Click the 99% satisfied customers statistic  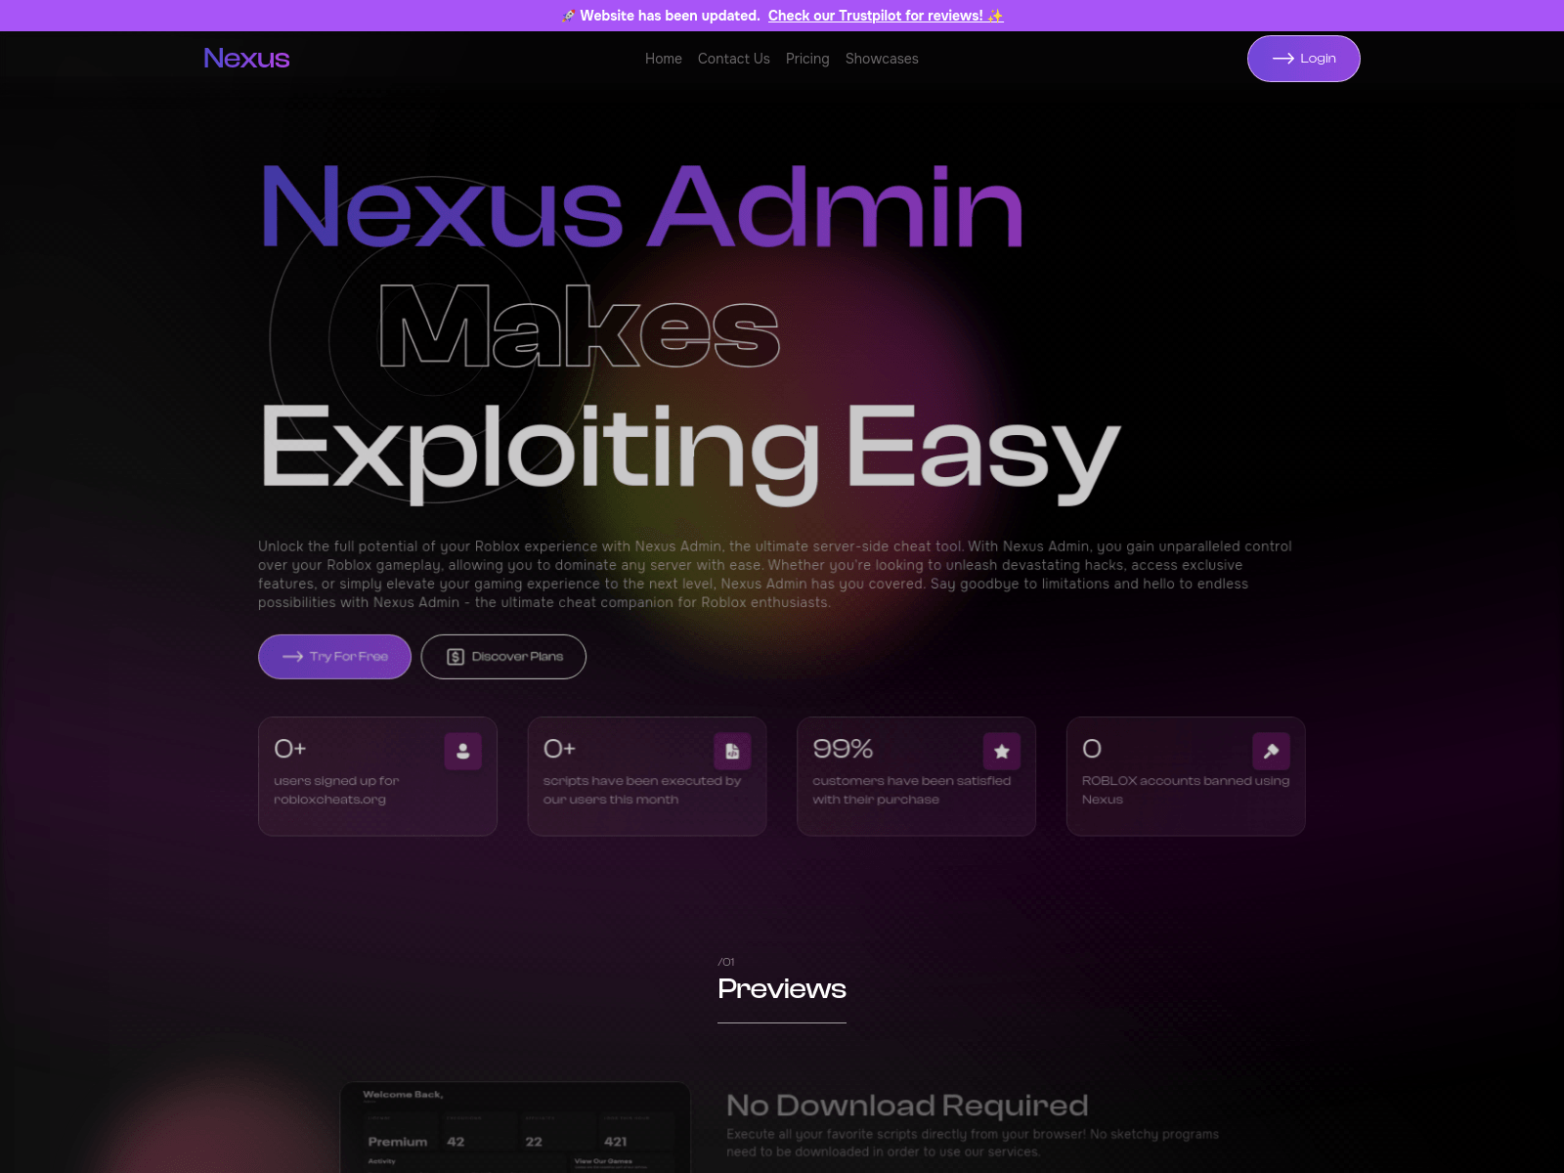point(843,749)
